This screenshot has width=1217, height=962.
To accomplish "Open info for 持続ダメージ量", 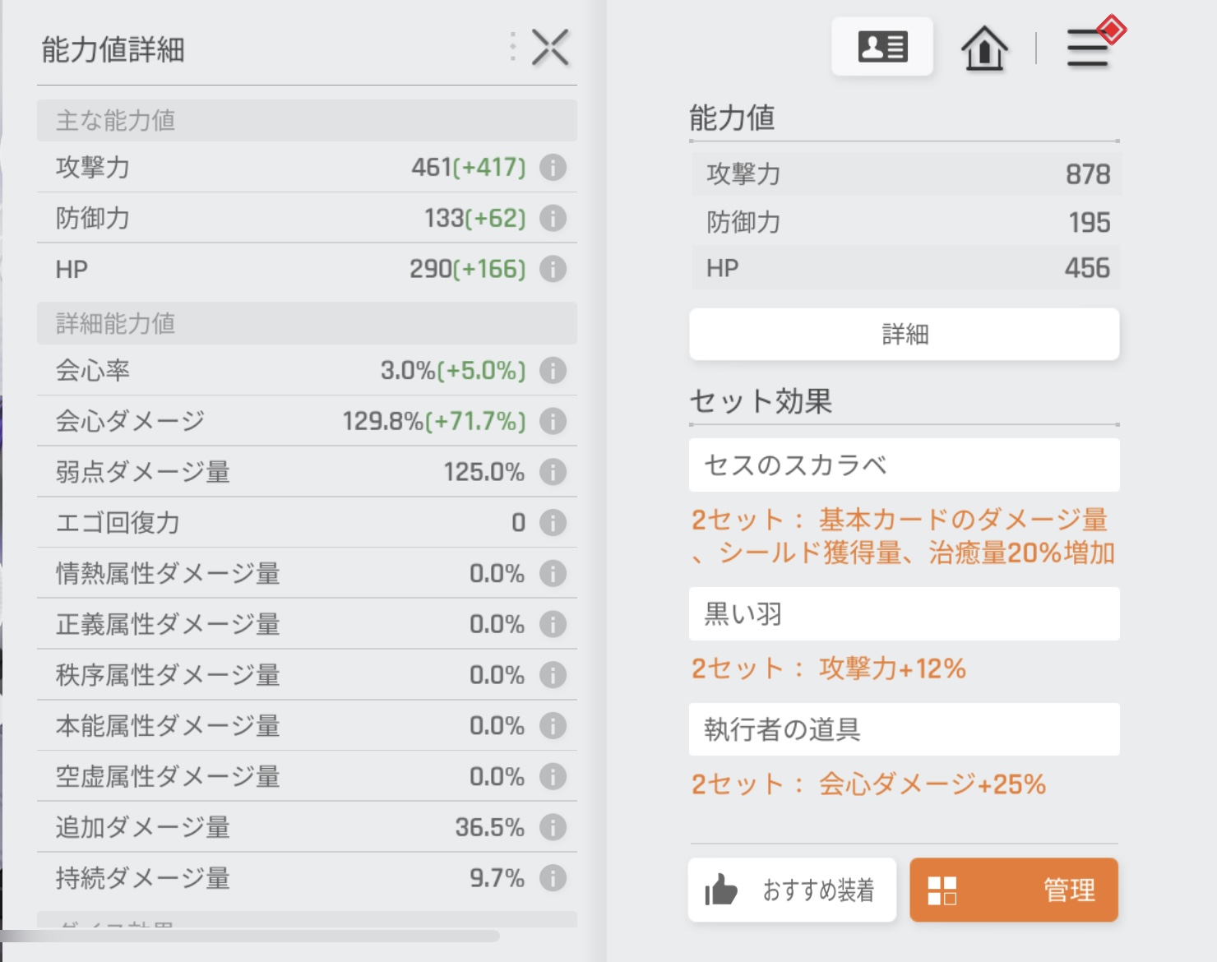I will [x=553, y=878].
